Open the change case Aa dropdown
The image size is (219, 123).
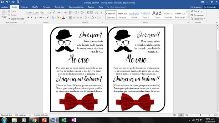(x=59, y=13)
